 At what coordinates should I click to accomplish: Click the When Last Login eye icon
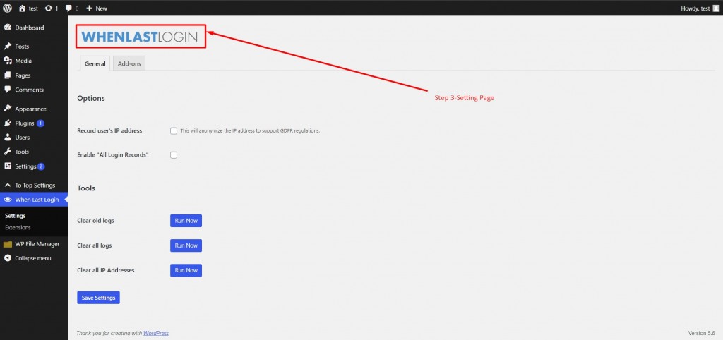(7, 200)
